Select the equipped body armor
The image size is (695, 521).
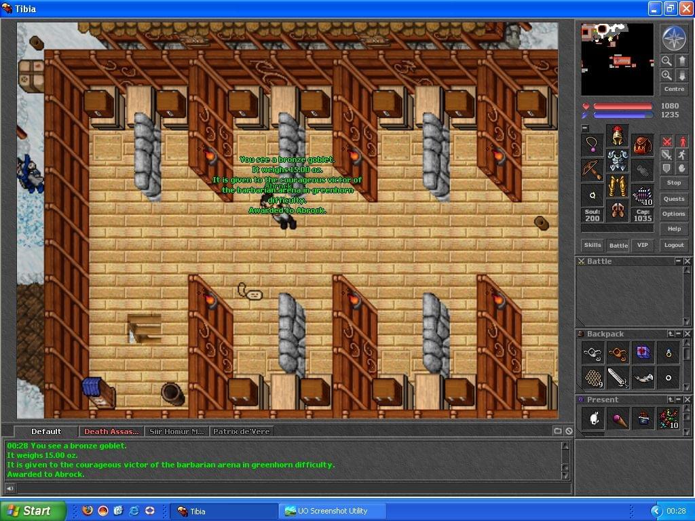[617, 161]
